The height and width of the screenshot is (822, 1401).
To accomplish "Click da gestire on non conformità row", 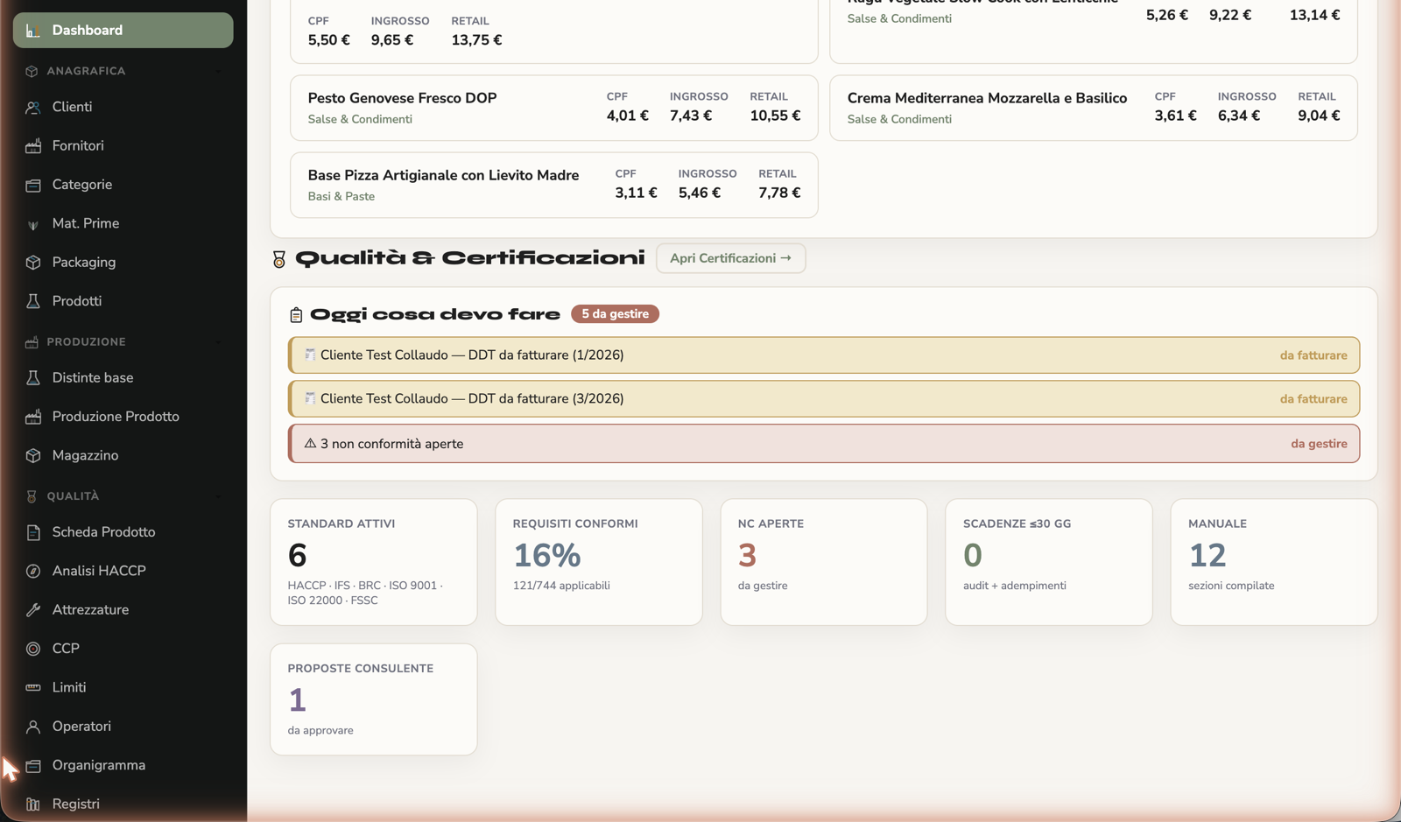I will [x=1319, y=444].
